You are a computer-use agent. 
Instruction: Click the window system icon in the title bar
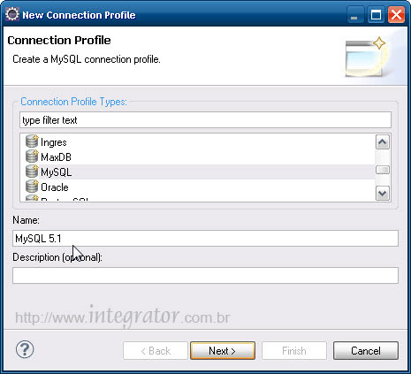[12, 14]
